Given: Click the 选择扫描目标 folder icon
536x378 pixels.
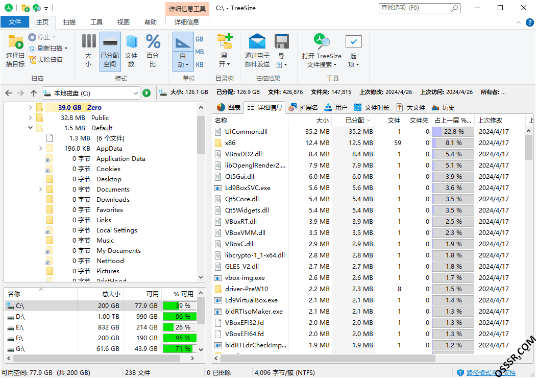Looking at the screenshot, I should [15, 42].
